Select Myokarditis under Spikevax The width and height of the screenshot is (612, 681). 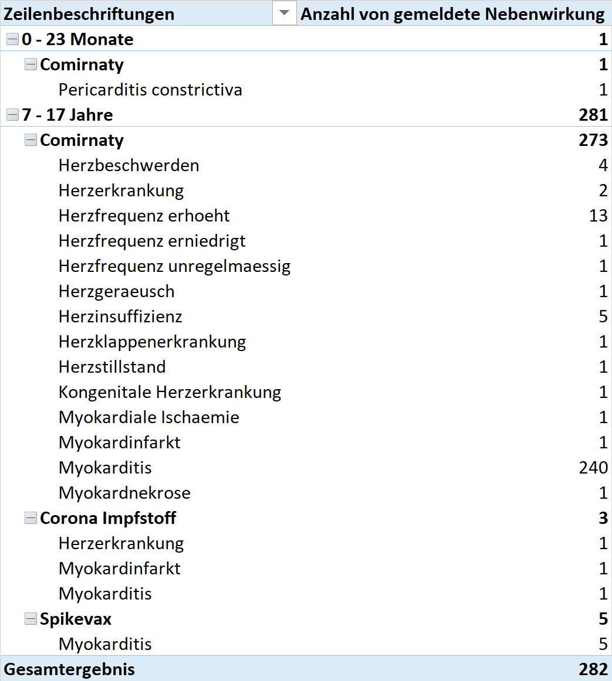pyautogui.click(x=105, y=643)
